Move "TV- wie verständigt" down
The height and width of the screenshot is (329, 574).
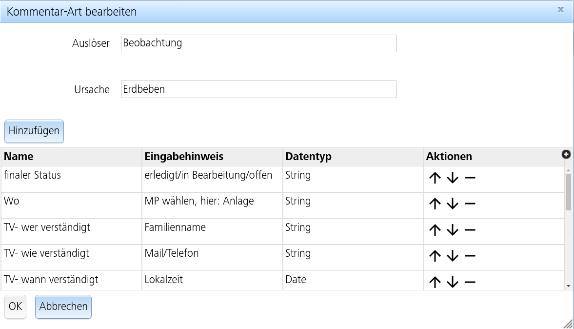(452, 256)
